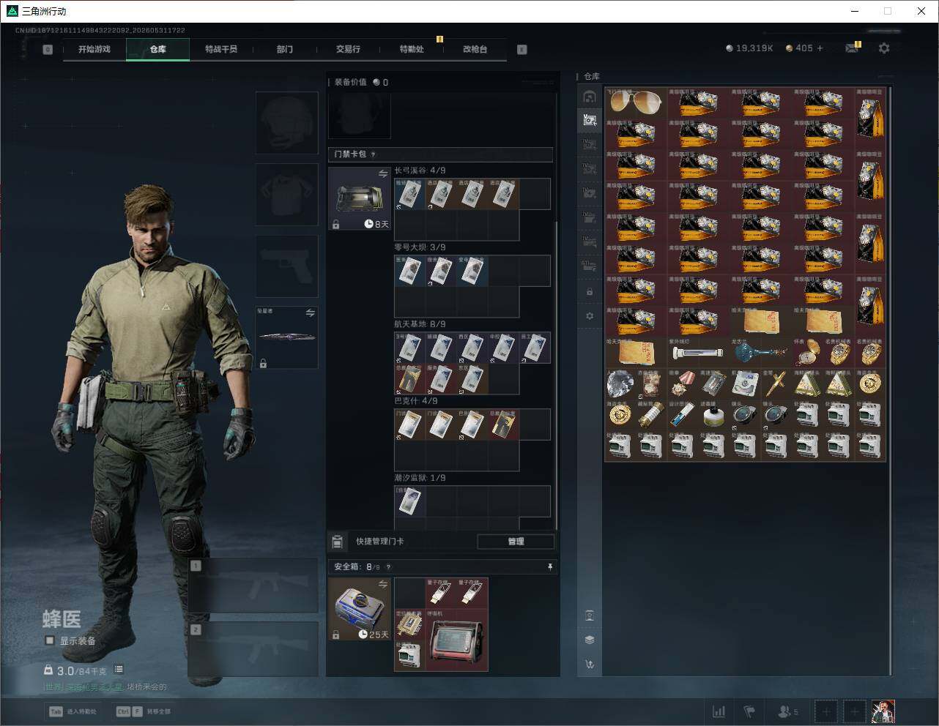Viewport: 939px width, 726px height.
Task: Click the Ctrl F 转移全部 button
Action: 143,711
